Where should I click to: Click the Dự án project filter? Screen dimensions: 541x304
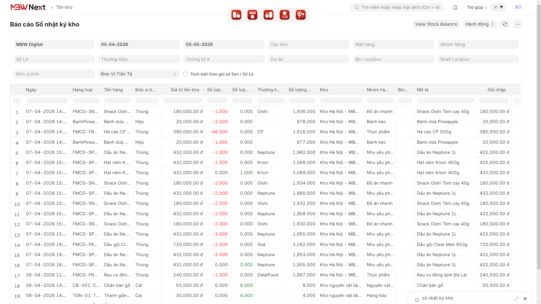[308, 59]
